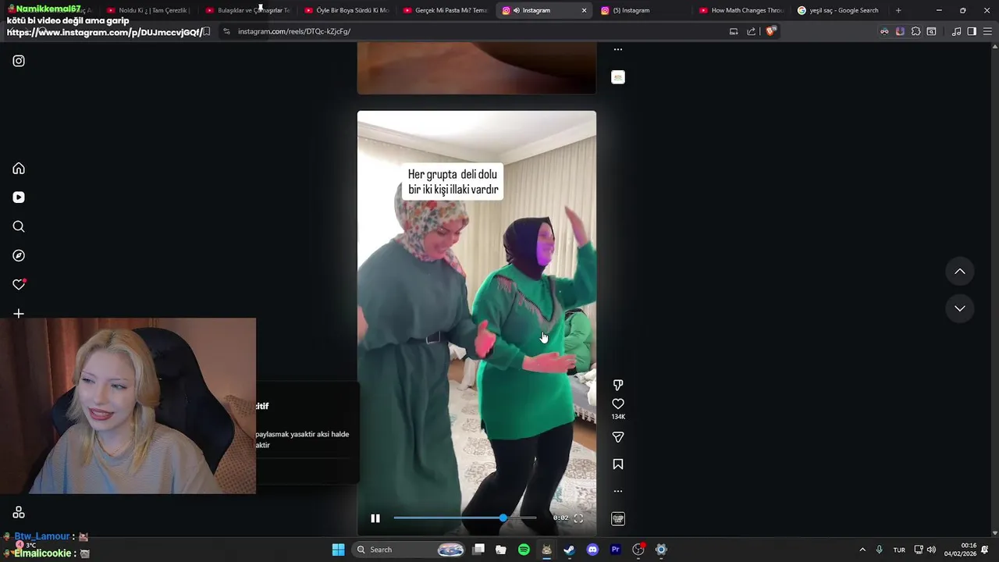The height and width of the screenshot is (562, 999).
Task: Open Premiere Pro from taskbar
Action: click(x=615, y=550)
